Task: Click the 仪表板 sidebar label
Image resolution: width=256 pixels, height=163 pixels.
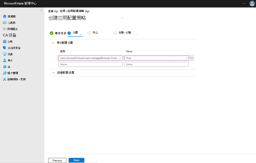Action: [x=12, y=23]
